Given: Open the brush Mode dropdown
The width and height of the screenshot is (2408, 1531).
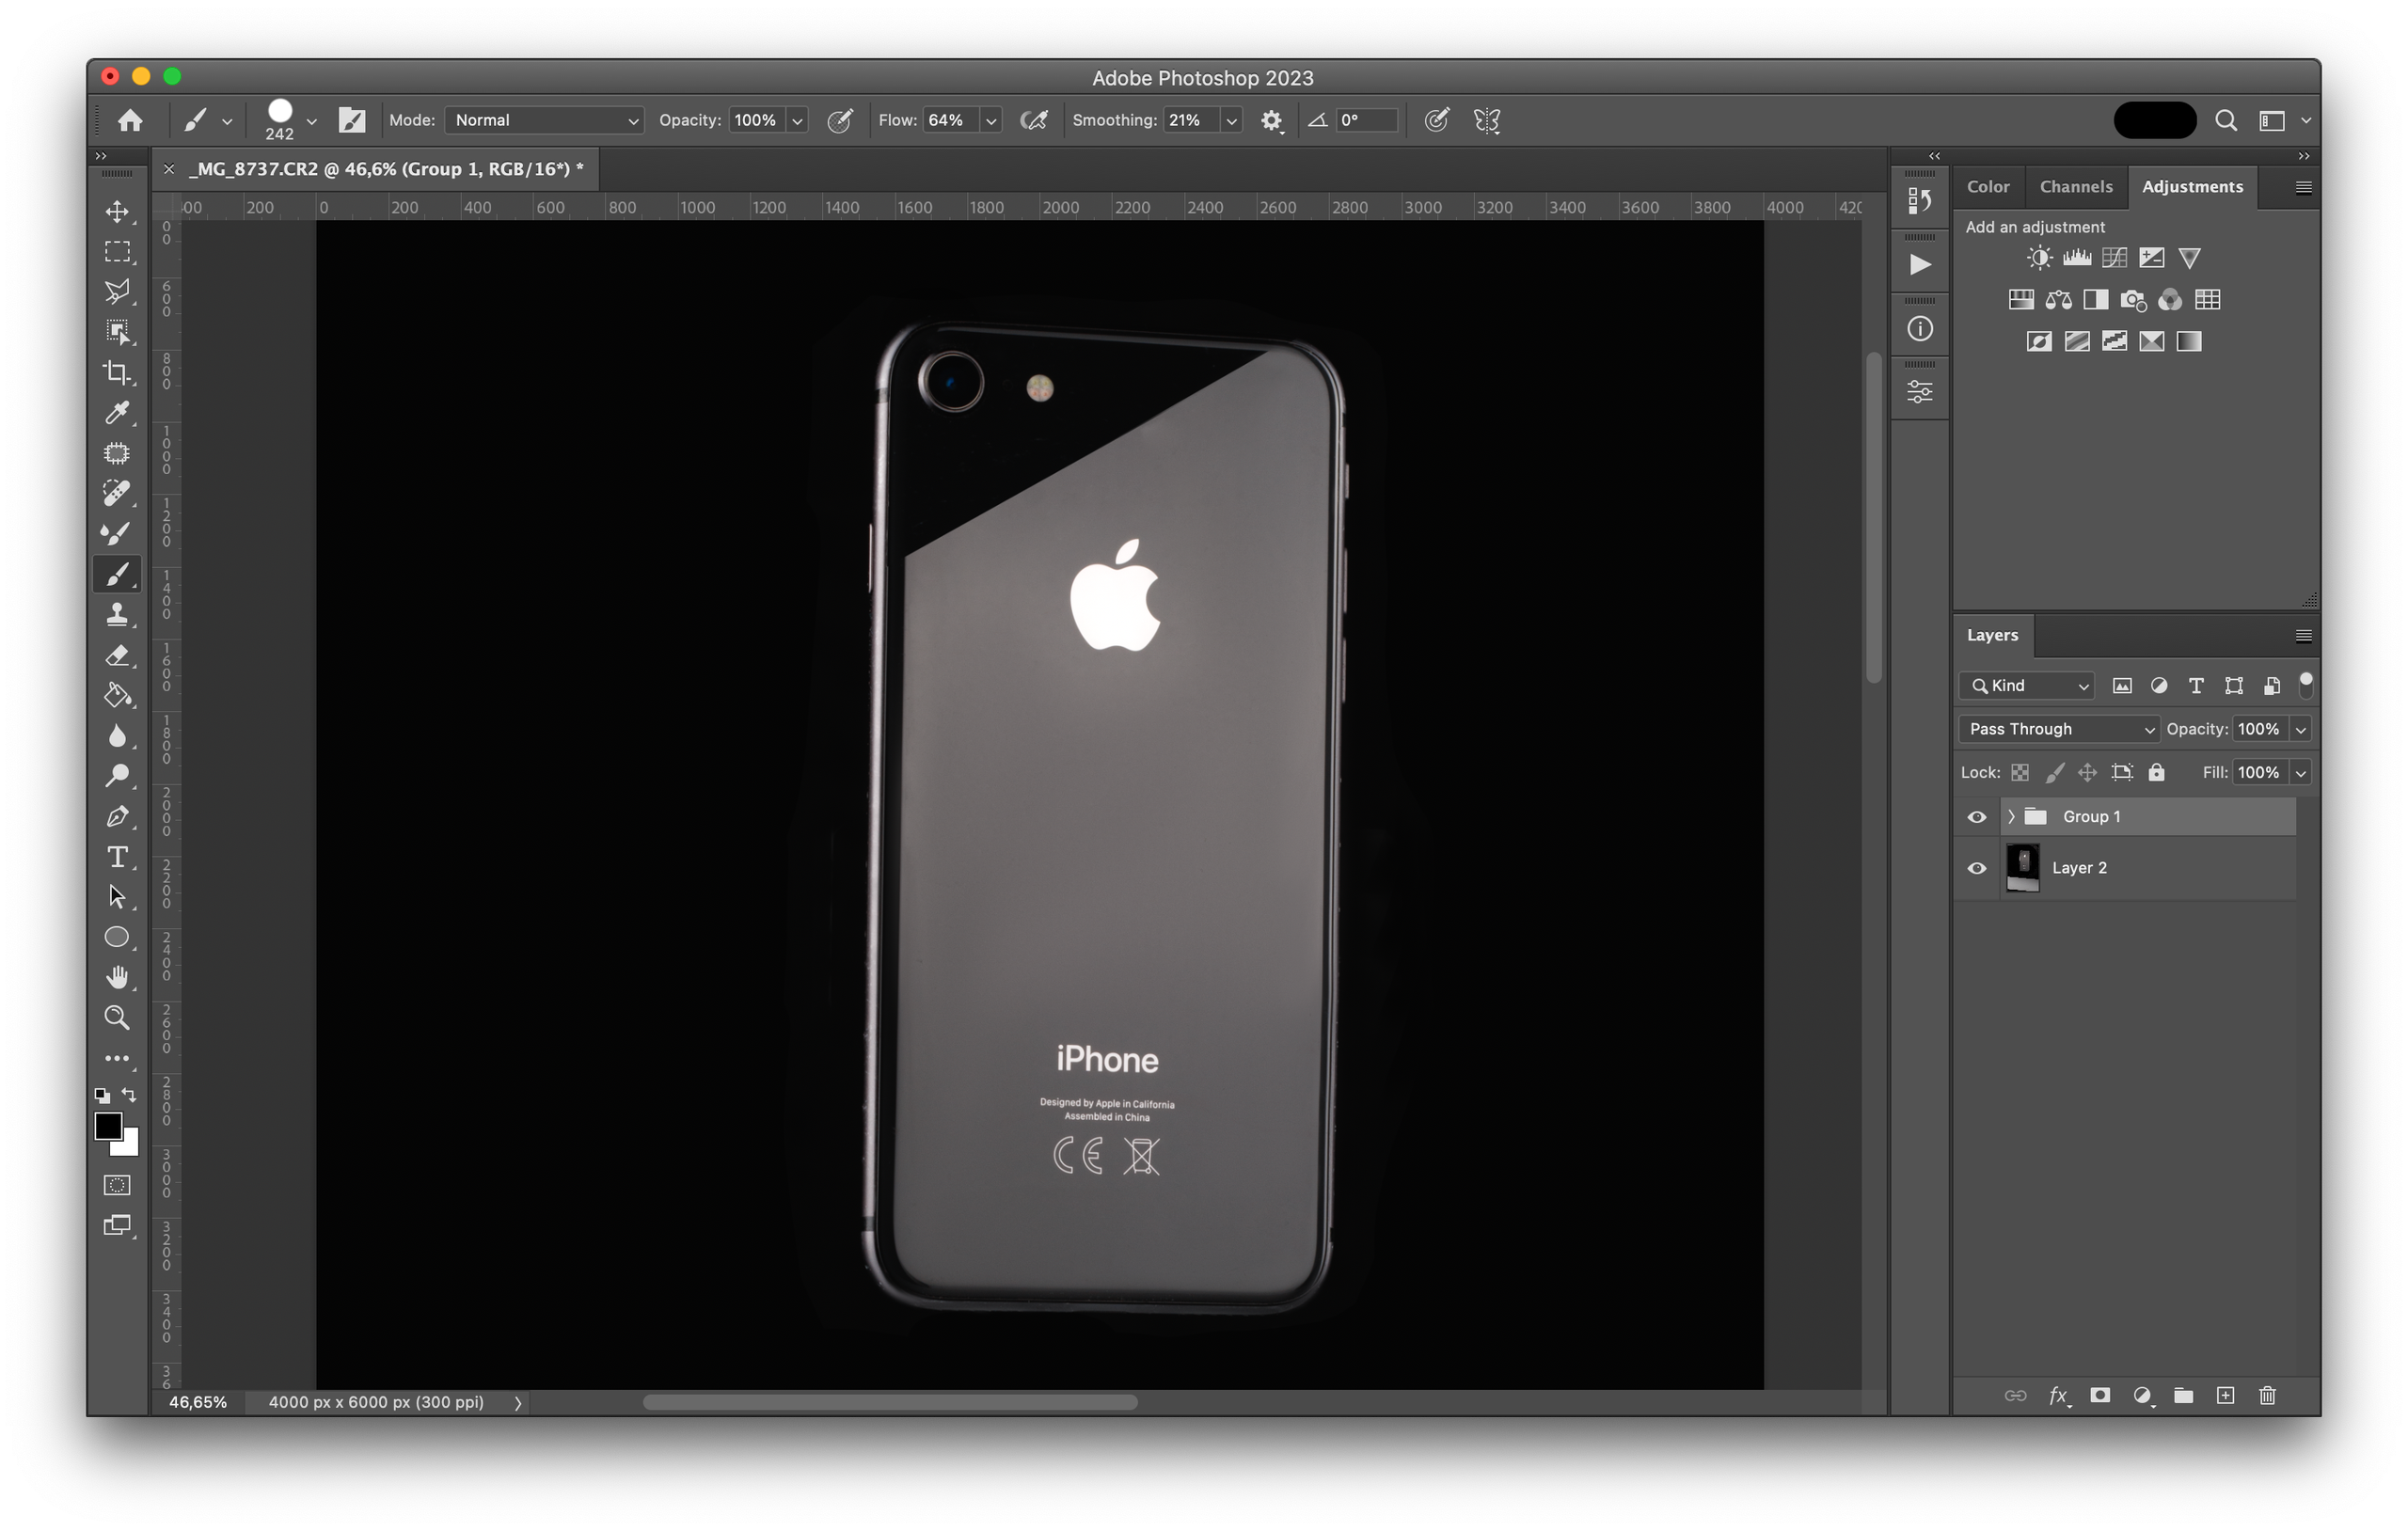Looking at the screenshot, I should coord(544,120).
